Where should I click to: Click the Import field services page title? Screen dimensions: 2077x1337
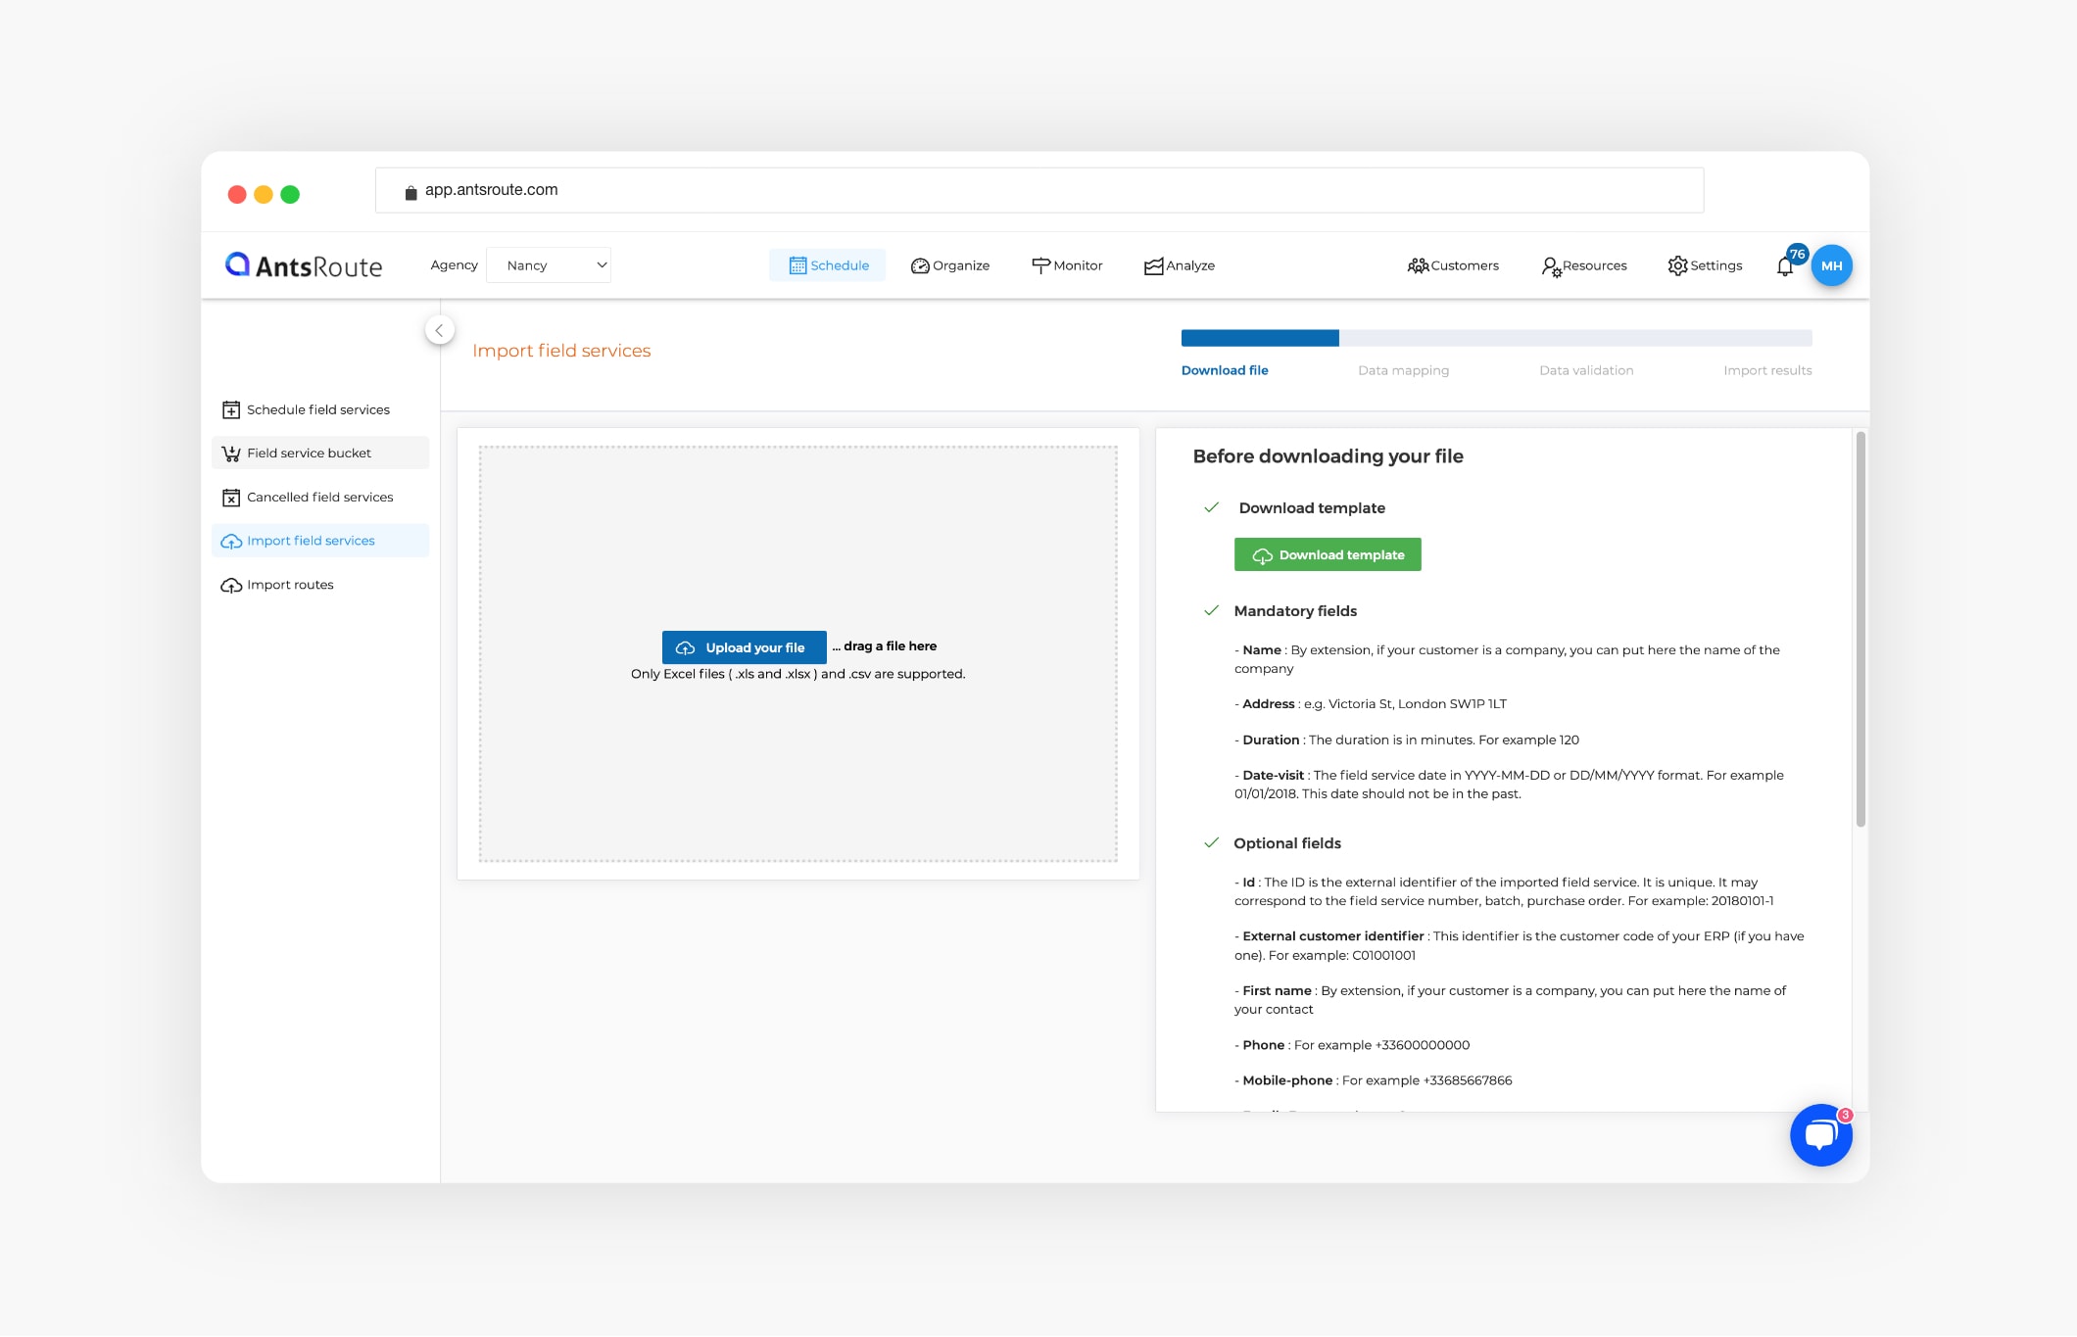point(561,351)
